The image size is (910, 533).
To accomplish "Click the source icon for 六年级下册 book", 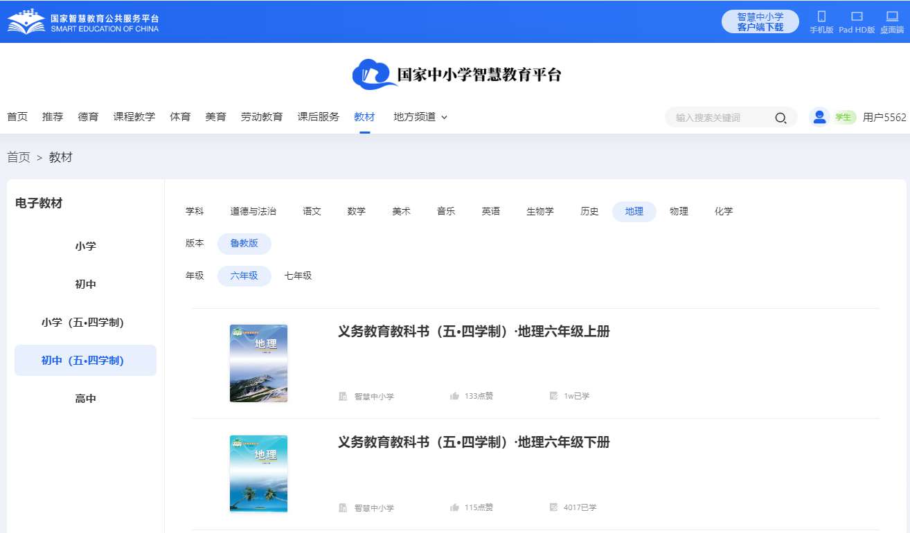I will coord(343,507).
